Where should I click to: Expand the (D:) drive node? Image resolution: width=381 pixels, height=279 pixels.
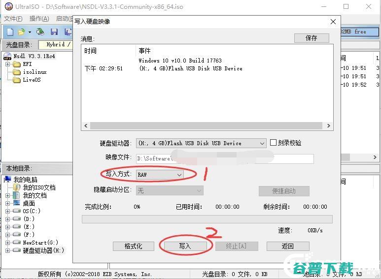(x=7, y=219)
